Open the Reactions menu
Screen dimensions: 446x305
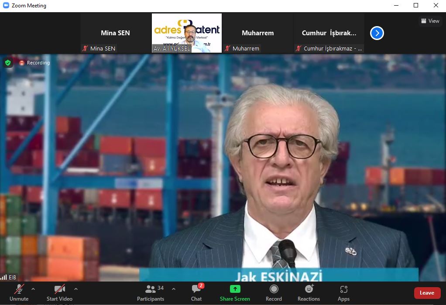point(309,293)
